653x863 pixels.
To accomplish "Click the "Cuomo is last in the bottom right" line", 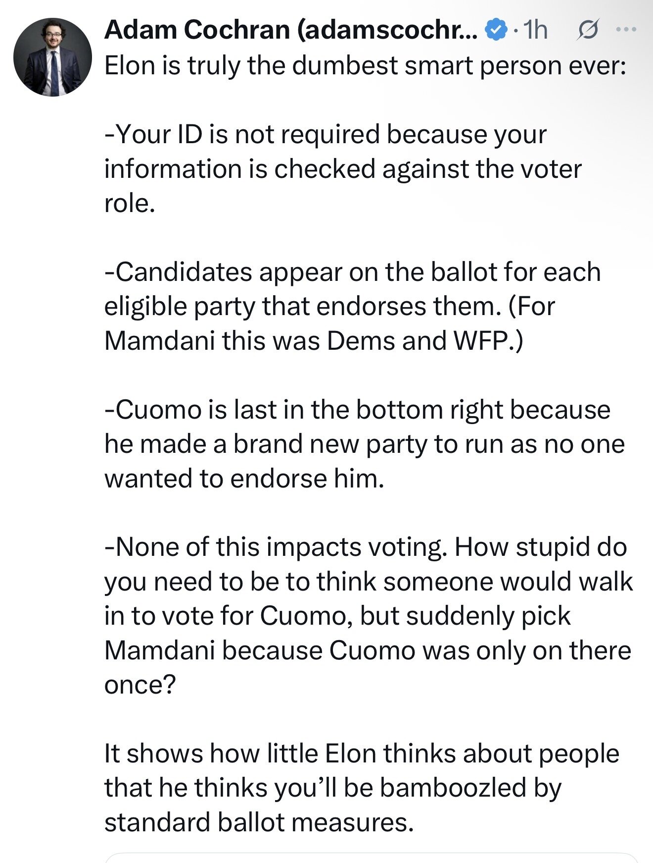I will [x=357, y=410].
